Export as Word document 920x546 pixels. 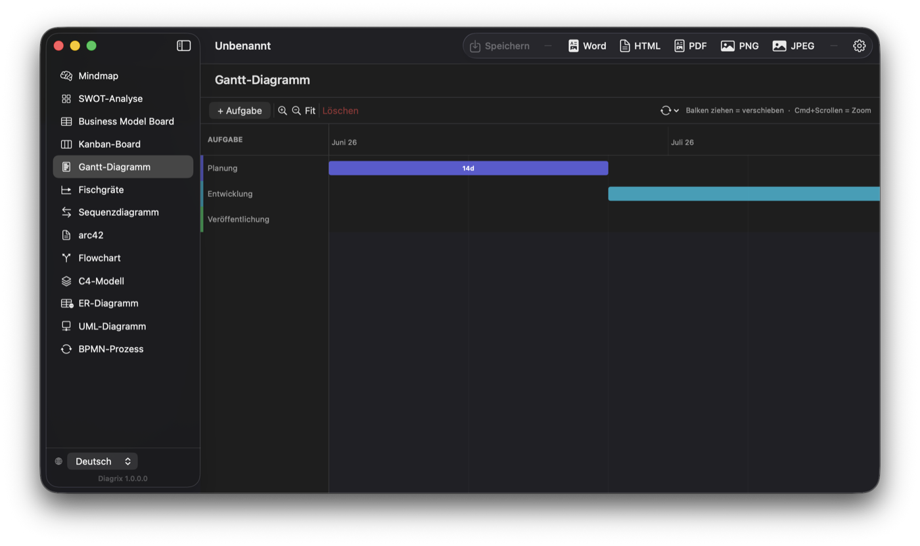click(x=587, y=46)
